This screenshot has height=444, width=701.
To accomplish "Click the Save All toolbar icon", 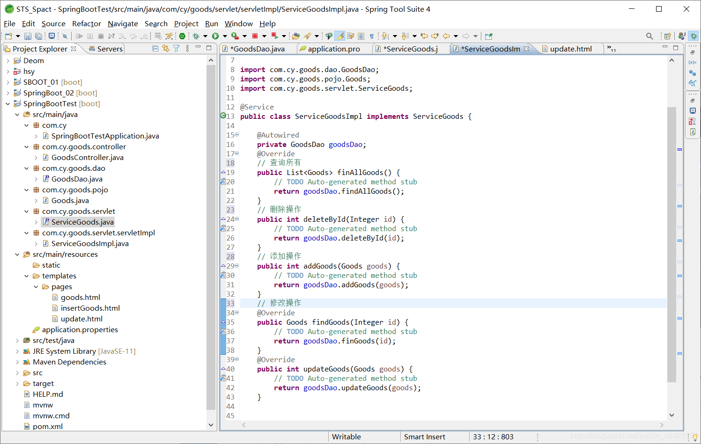I will pyautogui.click(x=38, y=36).
